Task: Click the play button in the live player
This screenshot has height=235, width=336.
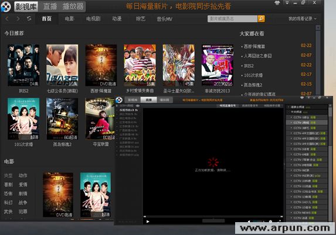Action: coord(148,222)
